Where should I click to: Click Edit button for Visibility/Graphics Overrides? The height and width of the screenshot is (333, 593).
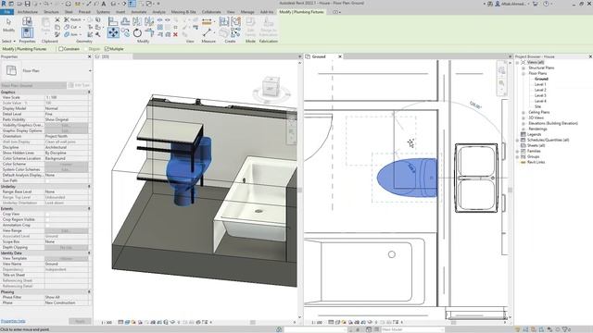point(66,125)
